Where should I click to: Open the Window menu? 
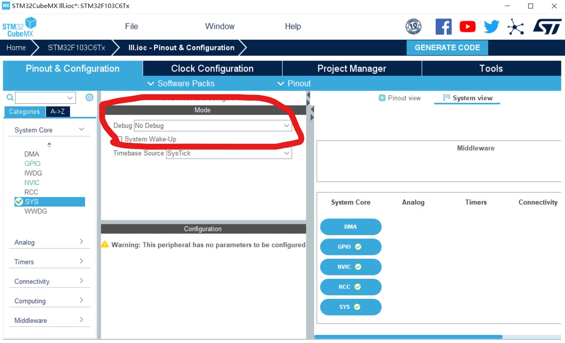point(220,26)
